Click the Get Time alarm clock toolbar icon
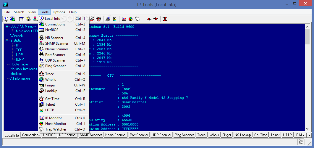 pos(98,19)
